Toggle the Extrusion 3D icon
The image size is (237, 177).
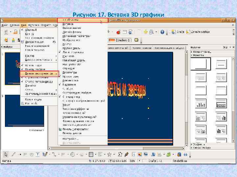[179, 154]
